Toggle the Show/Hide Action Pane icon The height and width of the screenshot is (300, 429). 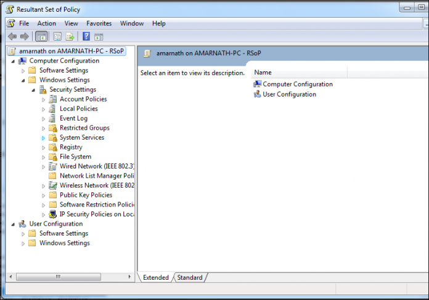pyautogui.click(x=99, y=37)
